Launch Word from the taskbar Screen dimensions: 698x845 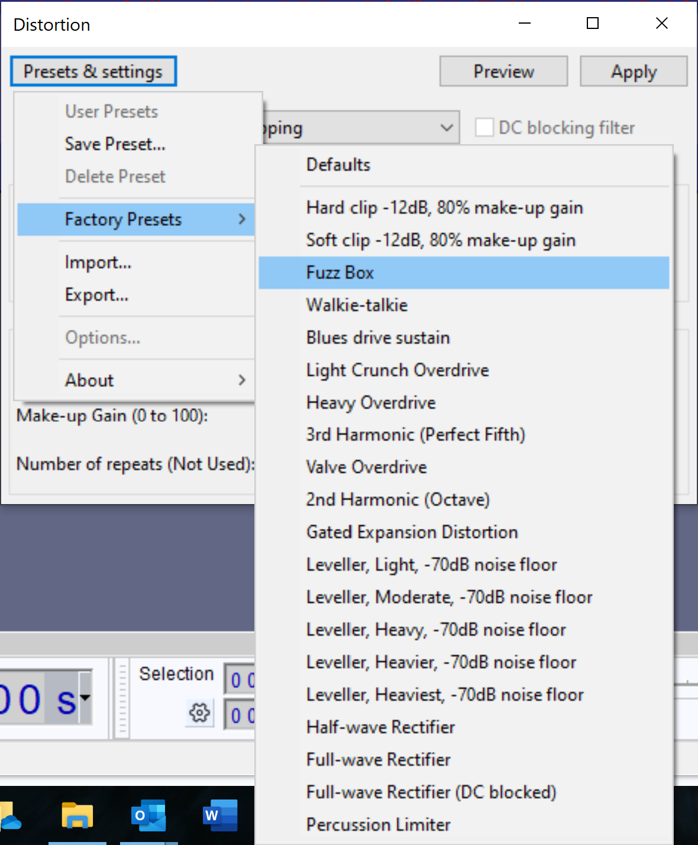point(220,816)
